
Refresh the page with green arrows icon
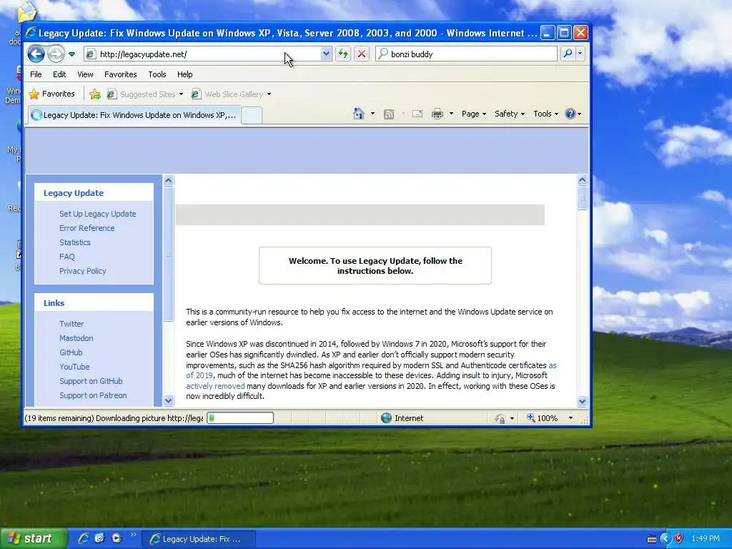(343, 54)
